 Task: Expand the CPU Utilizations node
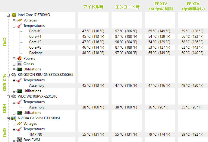click(14, 69)
